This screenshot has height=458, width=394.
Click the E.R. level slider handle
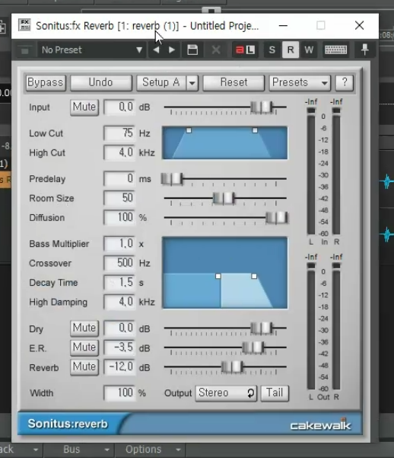click(x=253, y=348)
